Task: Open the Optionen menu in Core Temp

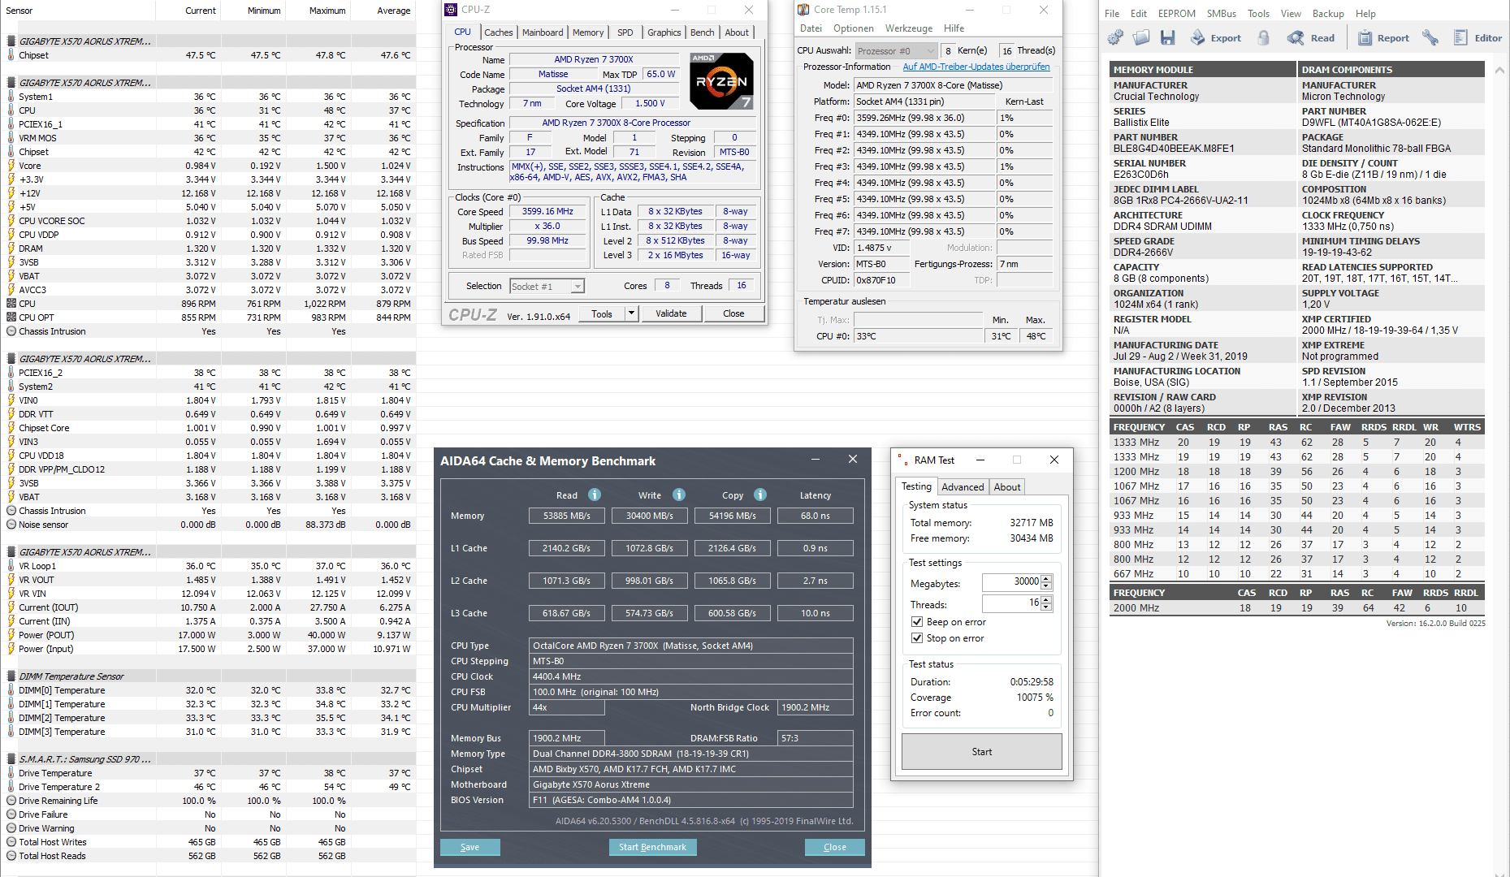Action: click(854, 28)
